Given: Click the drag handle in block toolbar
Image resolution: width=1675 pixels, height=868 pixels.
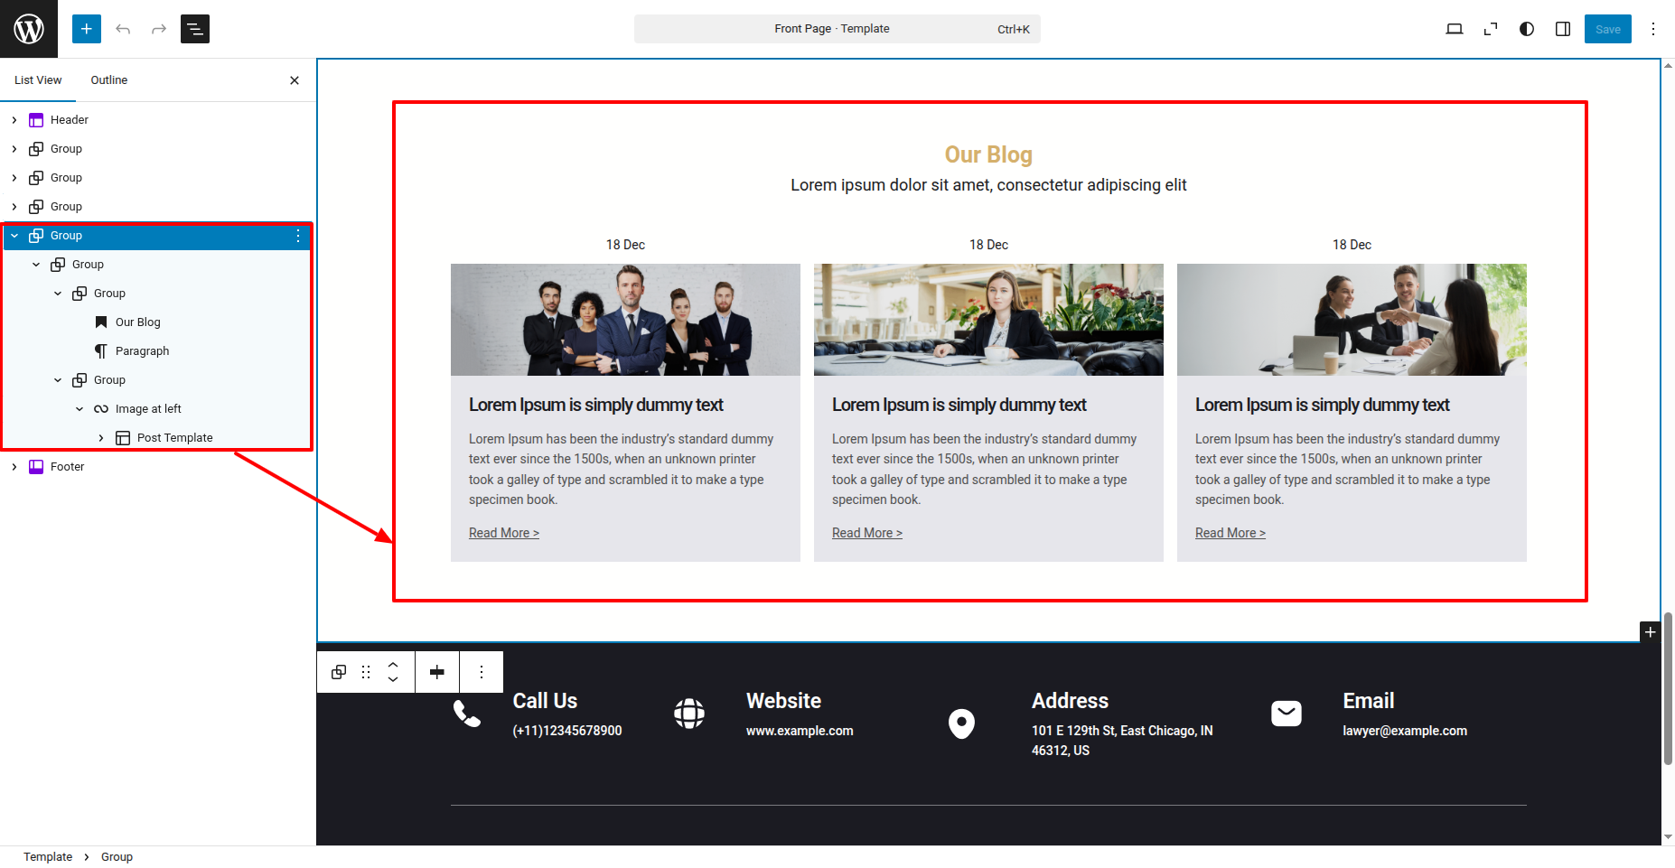Looking at the screenshot, I should pyautogui.click(x=366, y=672).
